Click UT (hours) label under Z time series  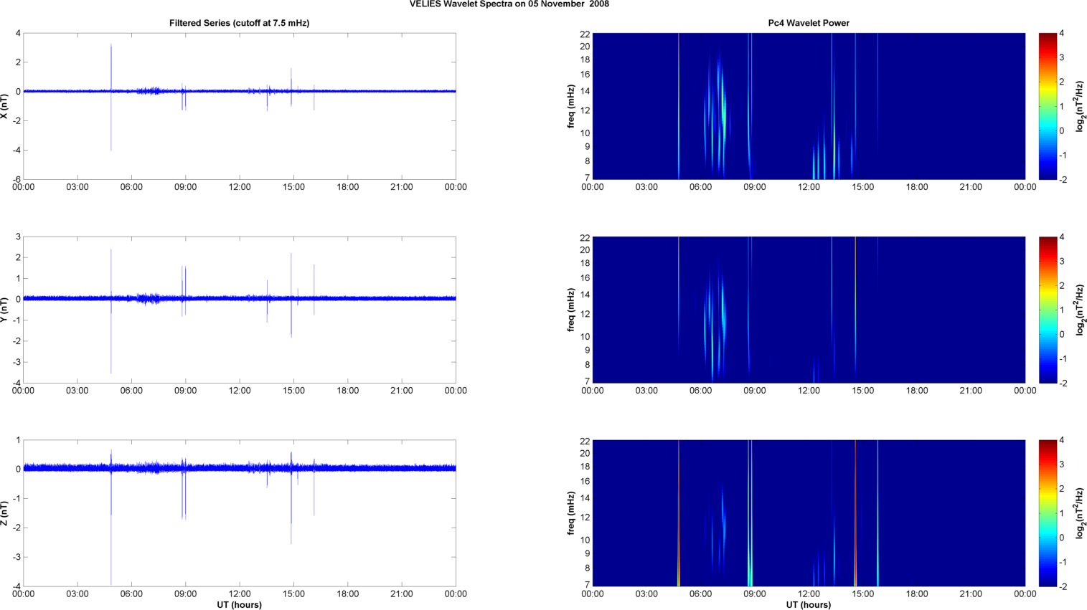pos(239,605)
